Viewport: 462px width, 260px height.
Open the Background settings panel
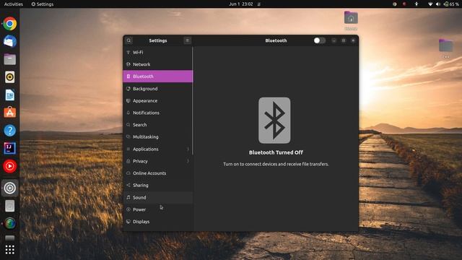158,88
